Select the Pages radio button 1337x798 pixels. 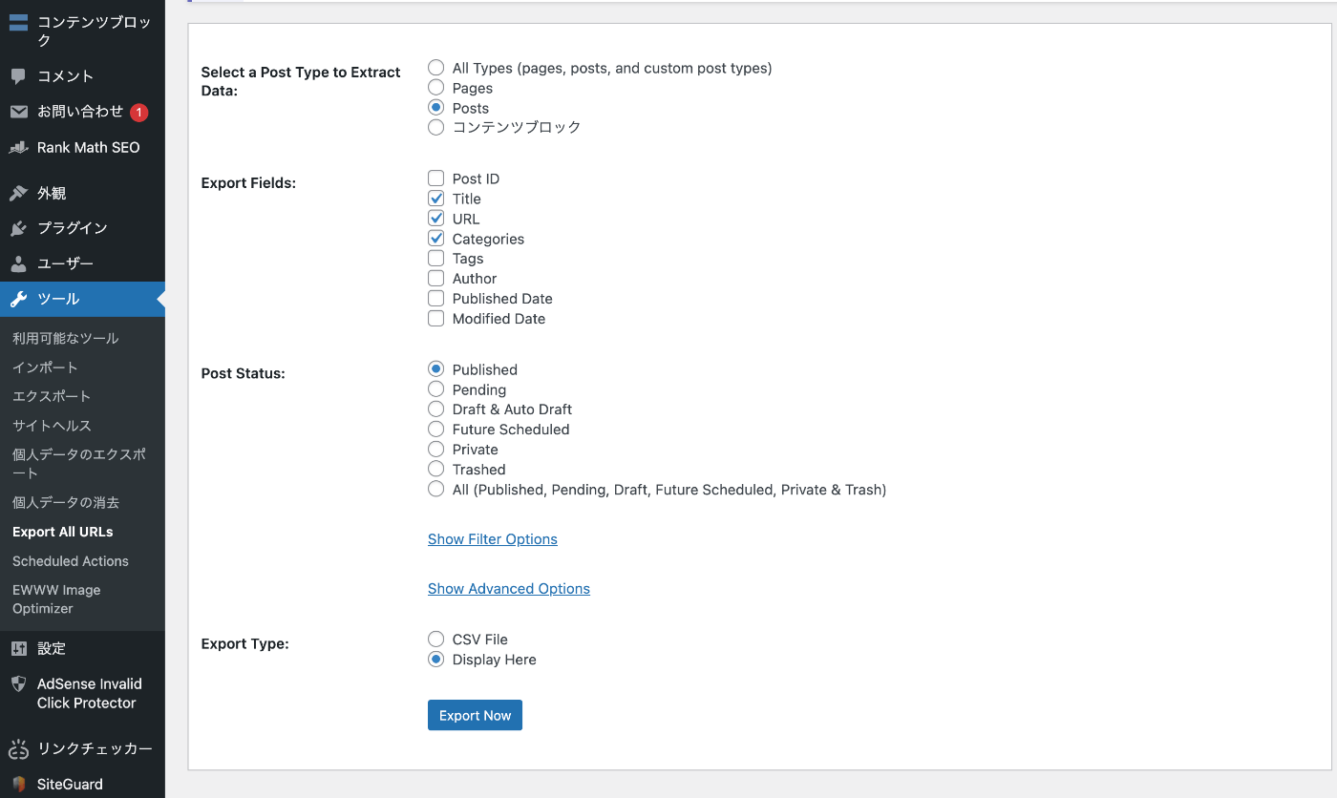(436, 88)
